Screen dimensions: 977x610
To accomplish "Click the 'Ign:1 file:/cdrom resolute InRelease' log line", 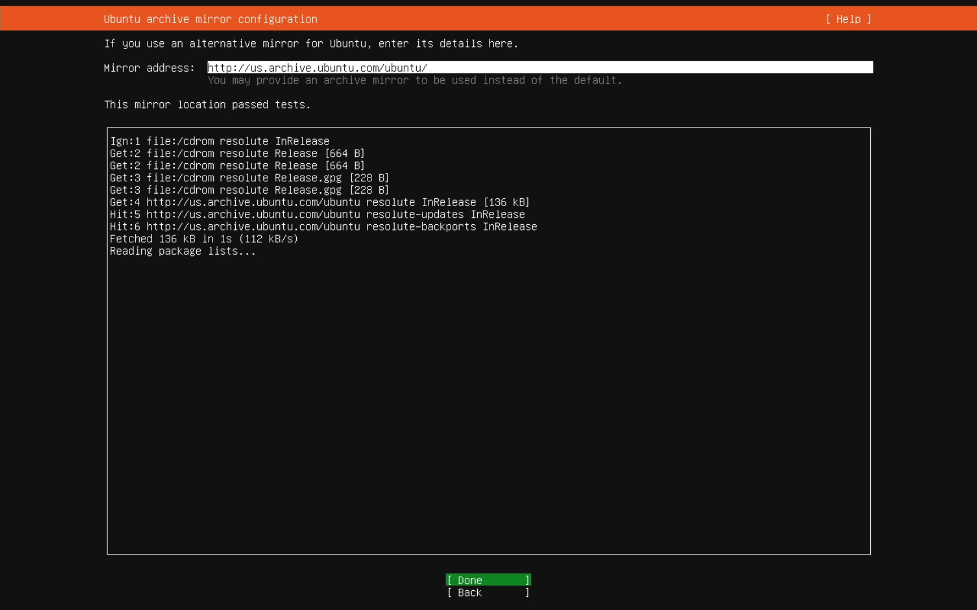I will (220, 141).
